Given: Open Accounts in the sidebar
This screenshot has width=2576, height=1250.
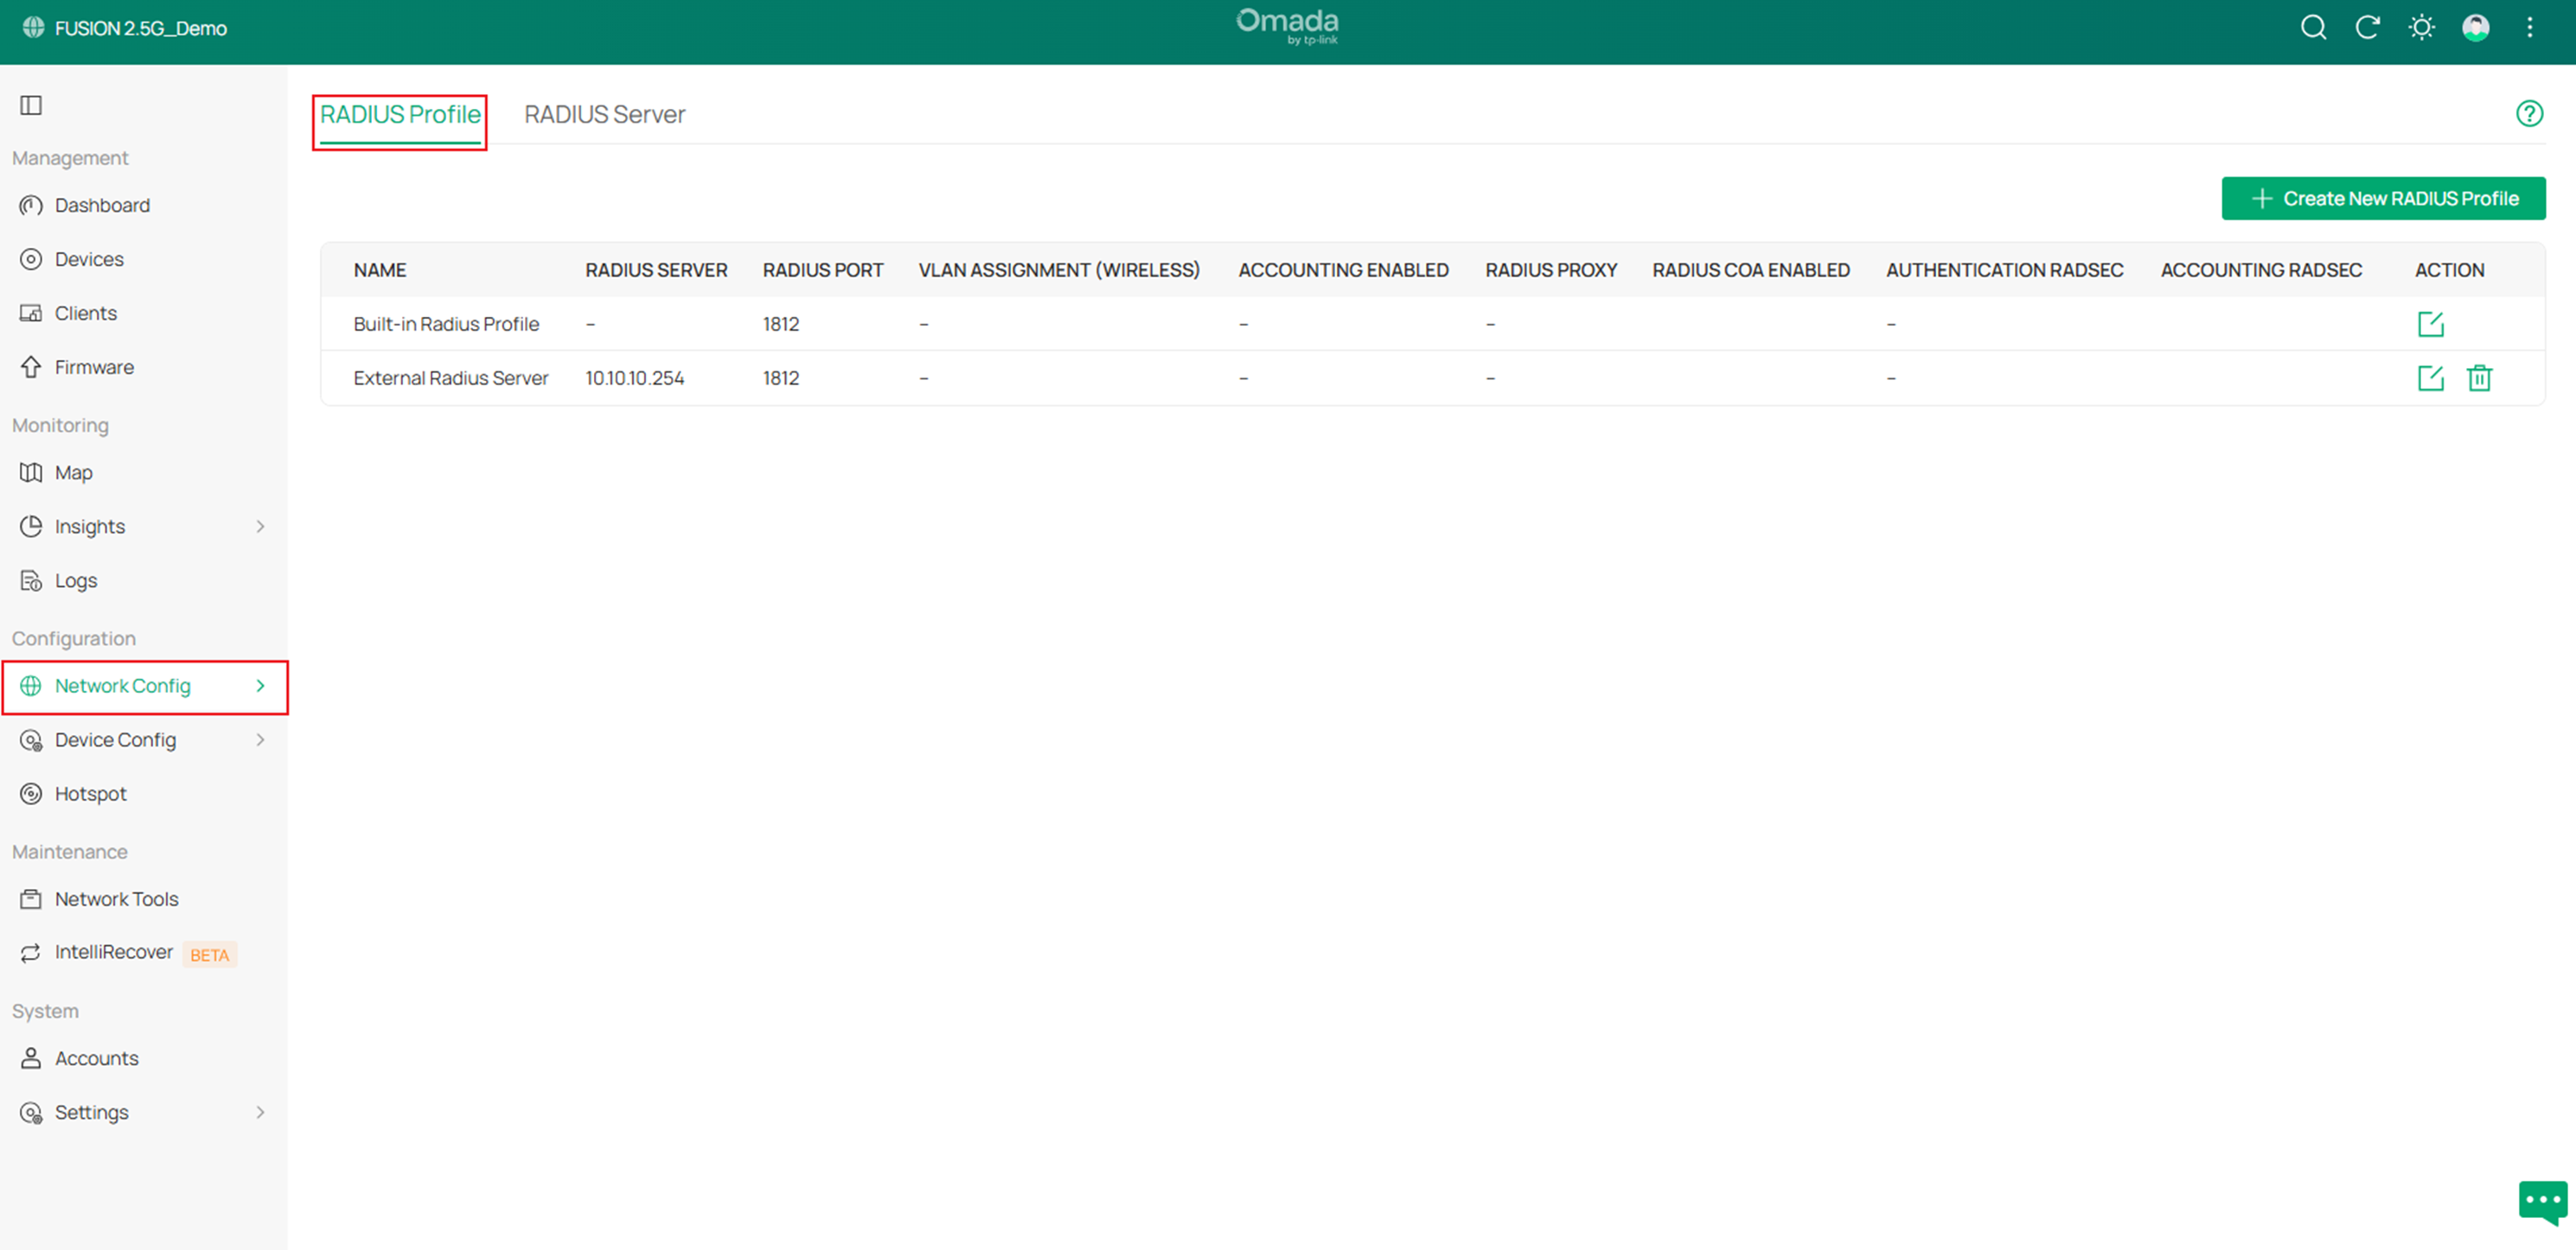Looking at the screenshot, I should pos(97,1058).
